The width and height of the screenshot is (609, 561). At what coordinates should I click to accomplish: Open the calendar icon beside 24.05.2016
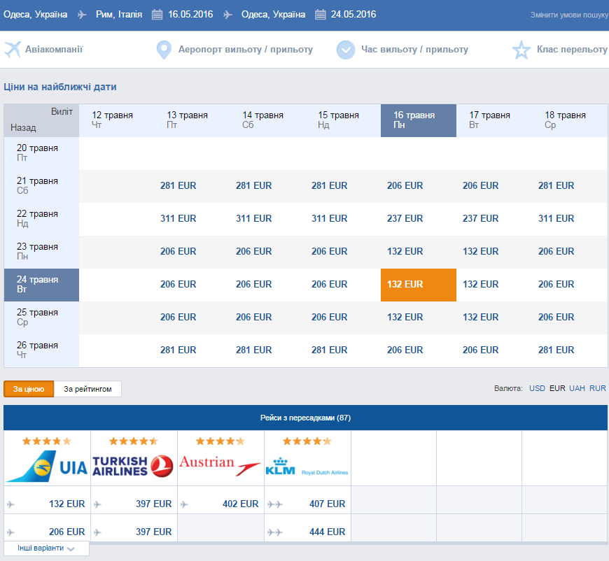pos(320,15)
